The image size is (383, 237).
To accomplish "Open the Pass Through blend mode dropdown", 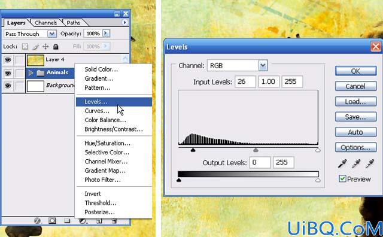I will pyautogui.click(x=52, y=34).
